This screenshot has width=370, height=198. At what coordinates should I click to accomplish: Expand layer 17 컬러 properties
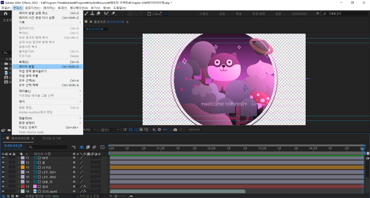(x=18, y=186)
